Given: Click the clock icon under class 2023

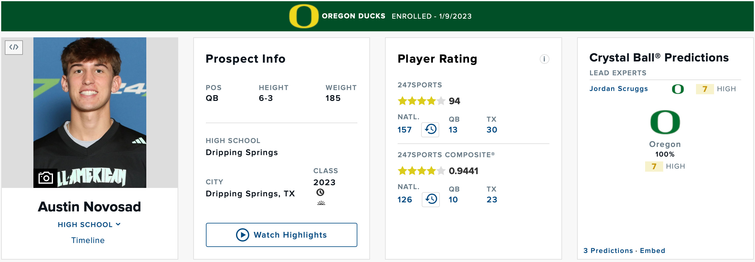Looking at the screenshot, I should tap(320, 192).
